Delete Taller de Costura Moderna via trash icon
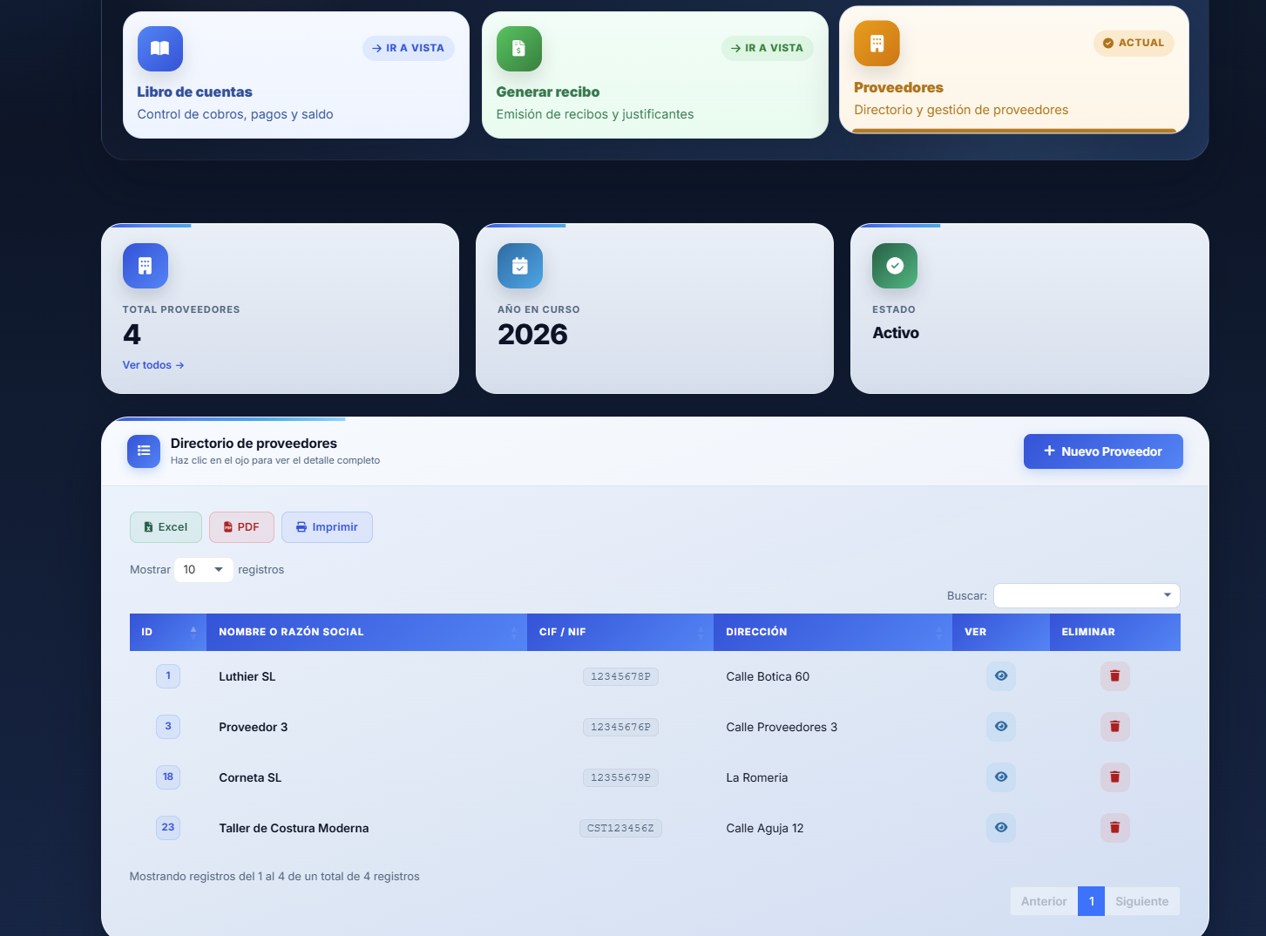Screen dimensions: 1266x936 click(1115, 828)
